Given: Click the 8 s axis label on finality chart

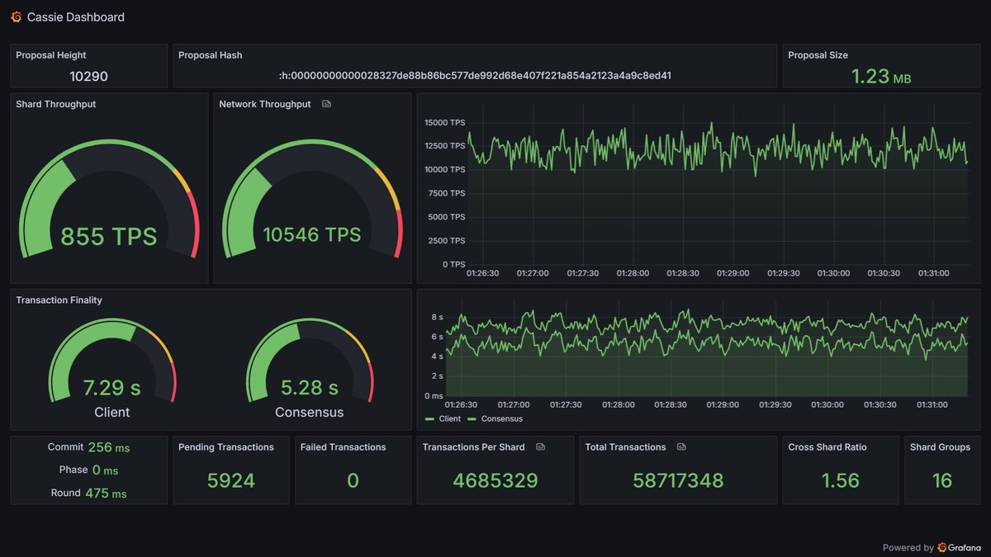Looking at the screenshot, I should click(x=437, y=317).
